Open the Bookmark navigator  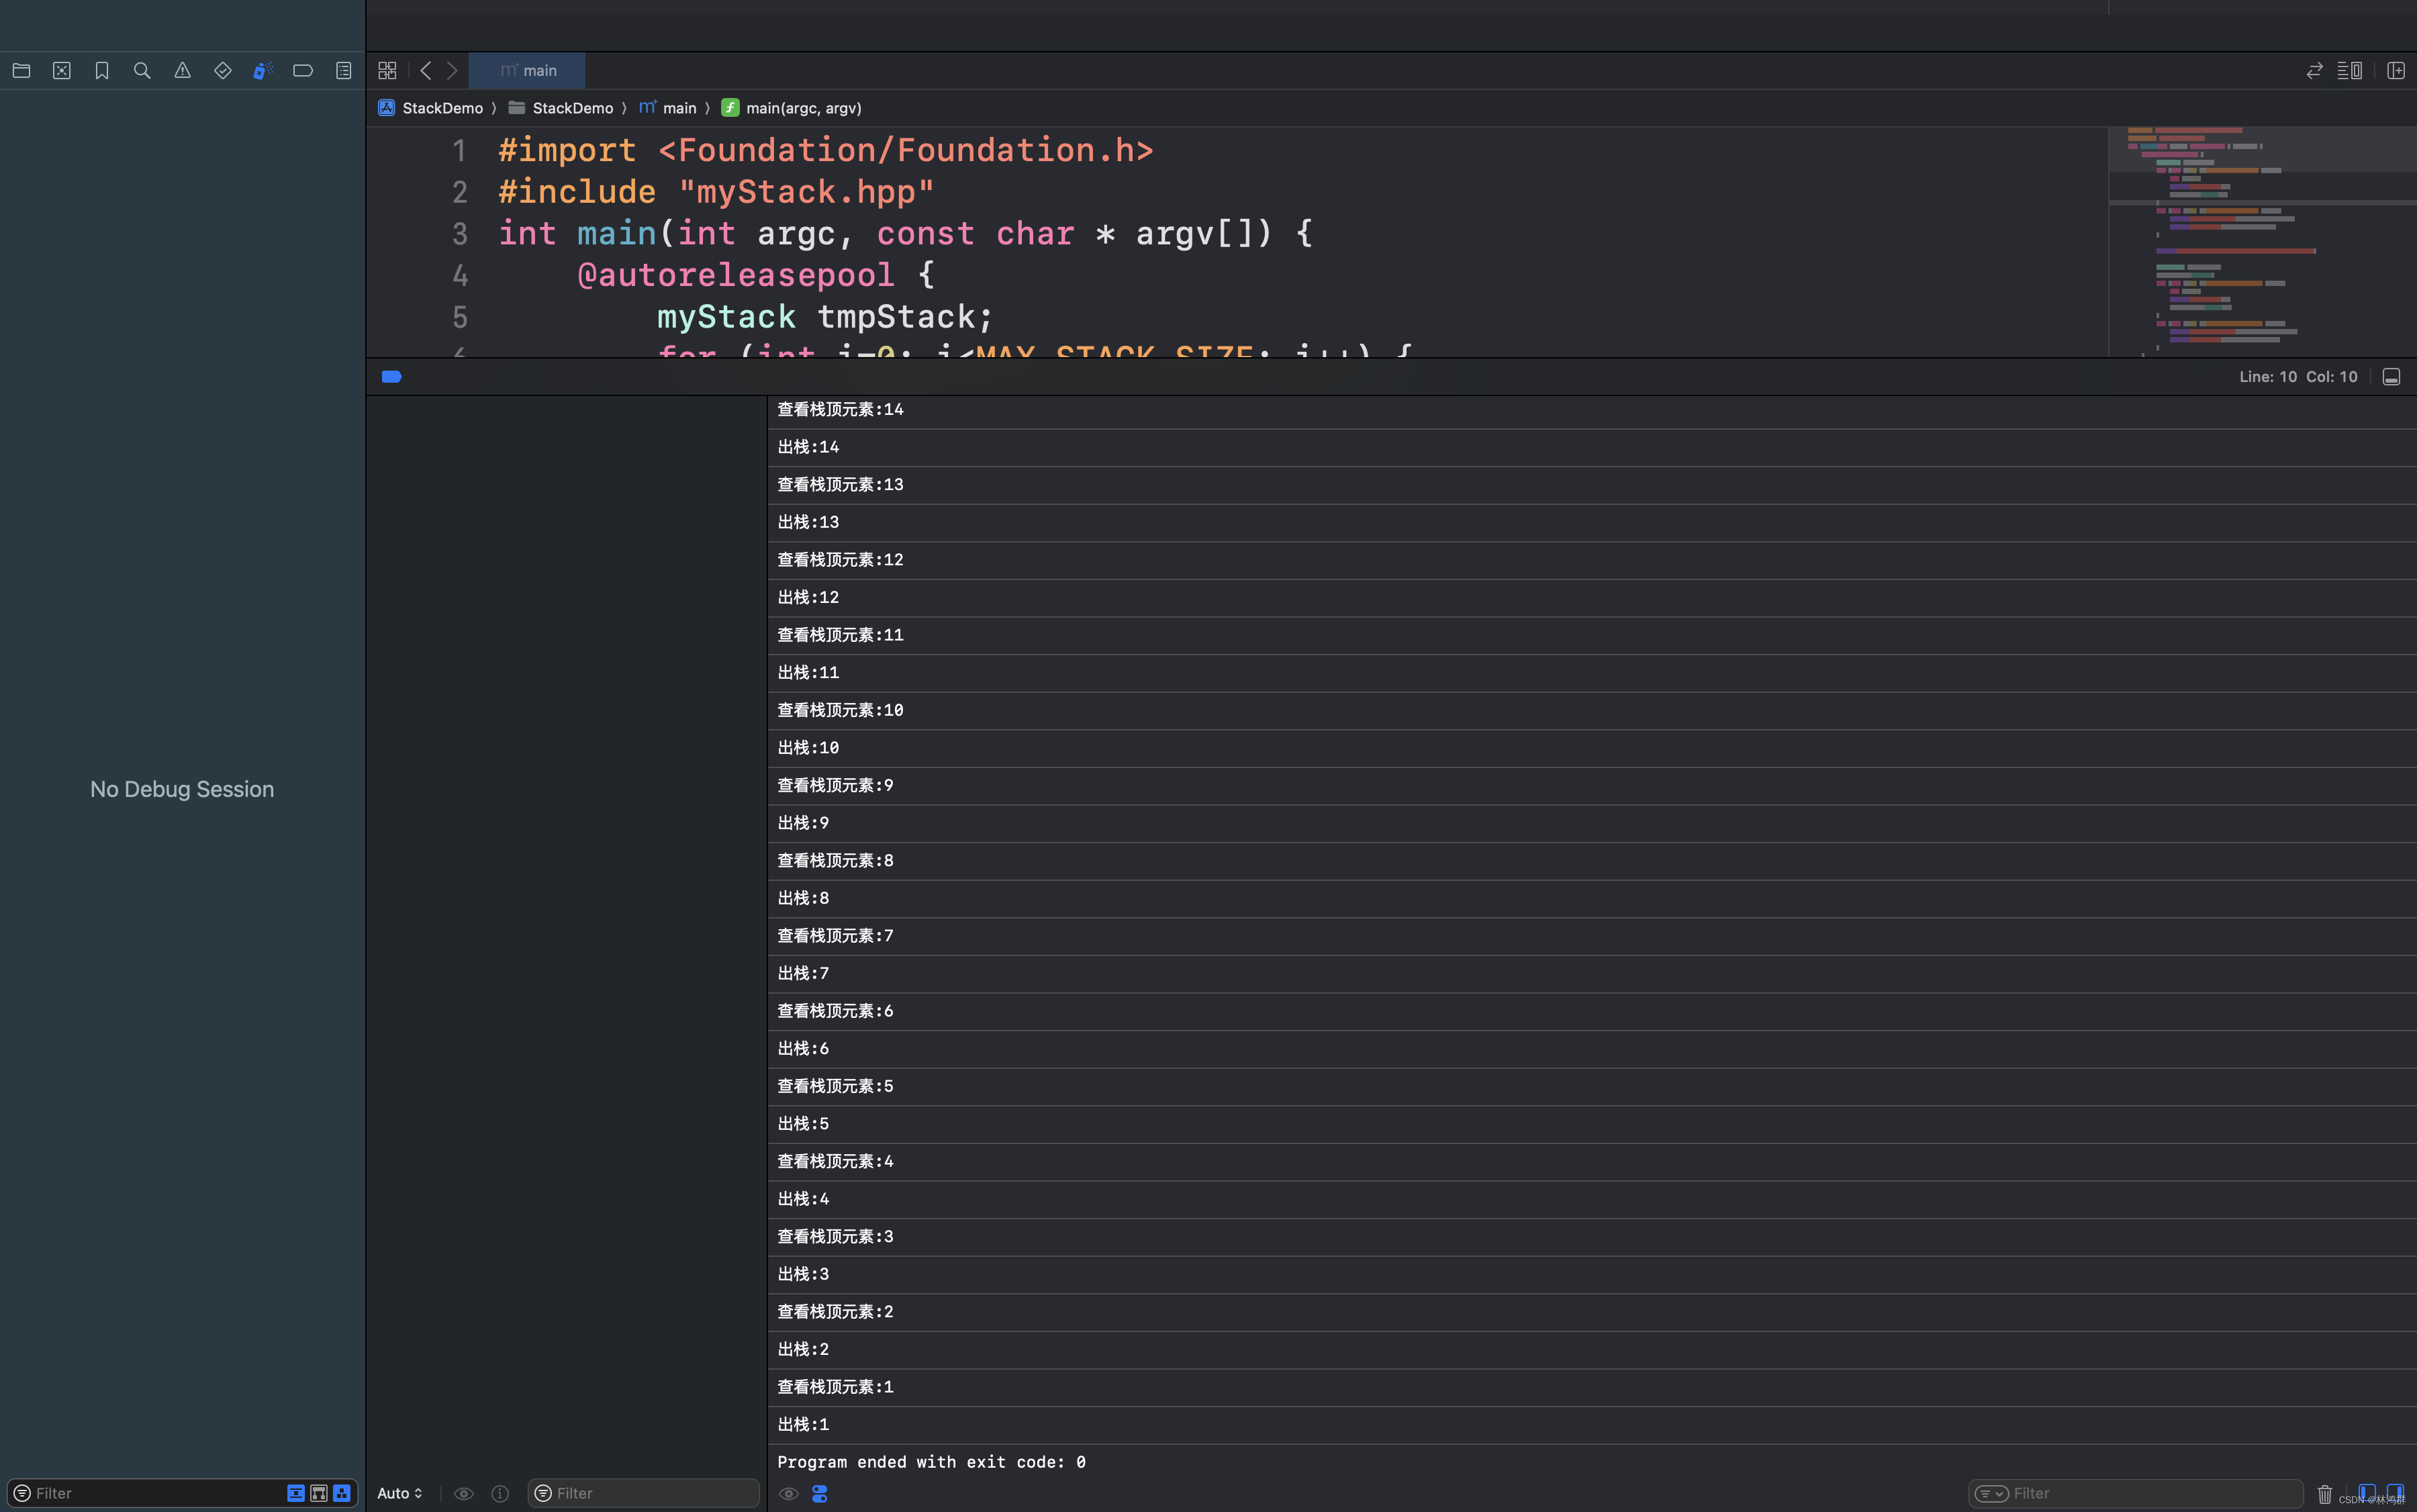[102, 71]
